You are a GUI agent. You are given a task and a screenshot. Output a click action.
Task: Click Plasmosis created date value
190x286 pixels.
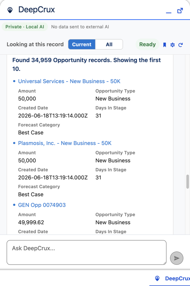53,178
